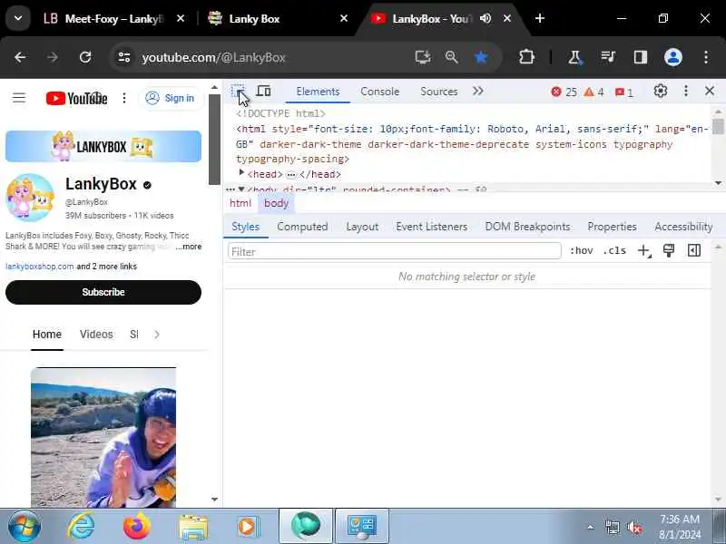Mute the LankyBox YouTube tab speaker icon
The image size is (726, 544).
(x=486, y=18)
